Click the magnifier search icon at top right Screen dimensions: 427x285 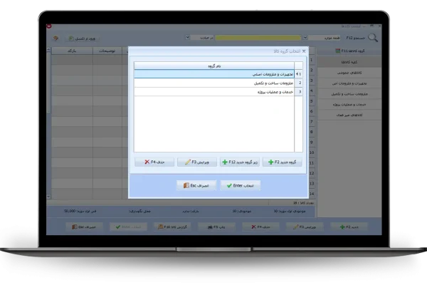(x=371, y=37)
